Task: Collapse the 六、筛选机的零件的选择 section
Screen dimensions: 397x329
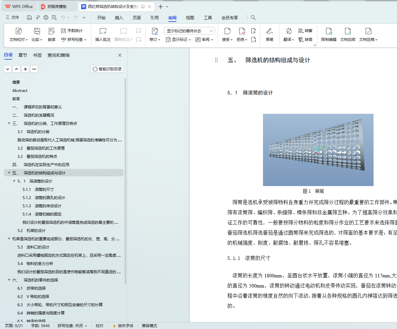Action: click(x=9, y=280)
